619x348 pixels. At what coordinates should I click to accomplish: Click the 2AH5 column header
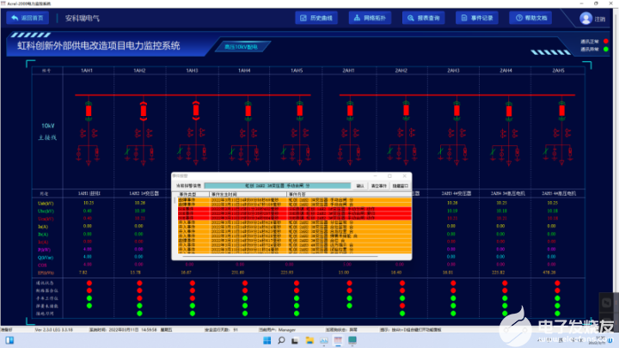tap(558, 70)
